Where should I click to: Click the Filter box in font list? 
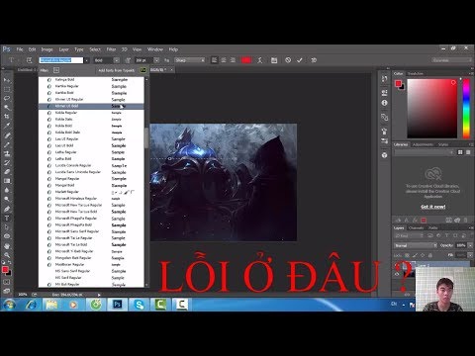tap(56, 70)
